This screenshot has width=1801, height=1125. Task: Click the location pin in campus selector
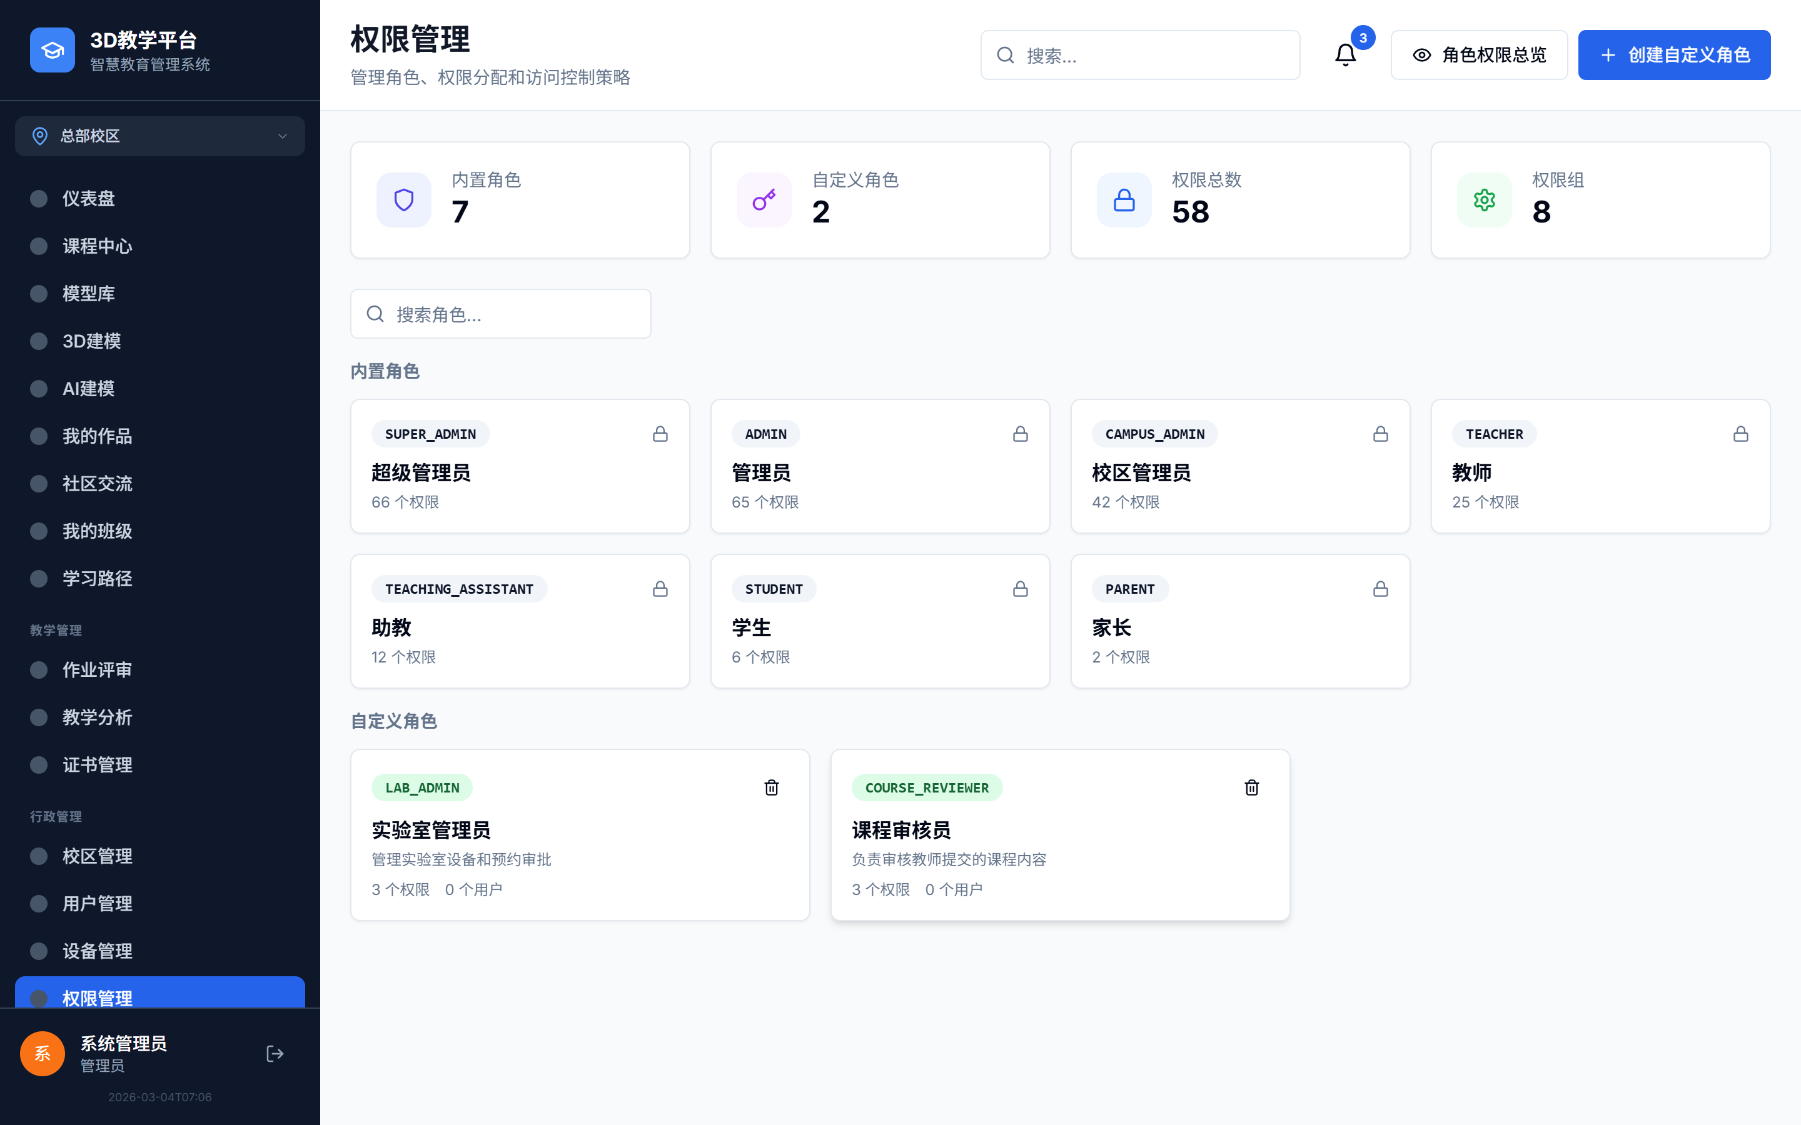coord(40,136)
